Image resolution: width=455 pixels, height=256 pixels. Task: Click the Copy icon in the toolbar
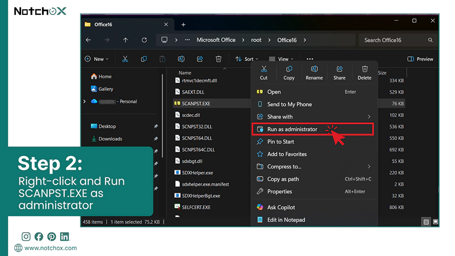tap(144, 59)
